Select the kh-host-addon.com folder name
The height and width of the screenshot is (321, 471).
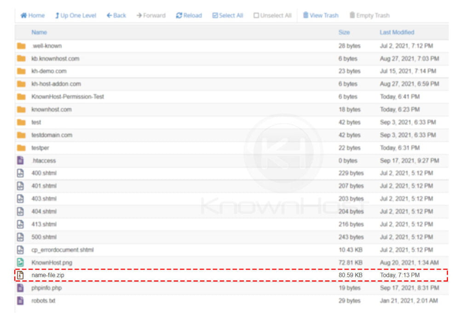[56, 84]
